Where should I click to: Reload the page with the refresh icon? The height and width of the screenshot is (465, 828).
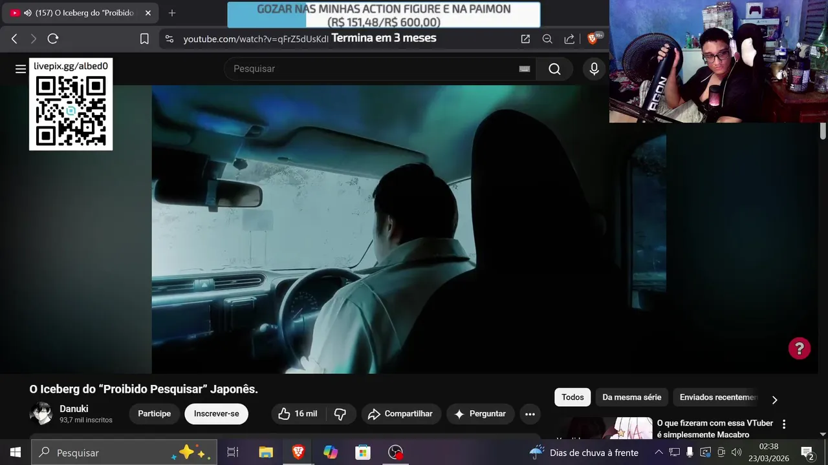pyautogui.click(x=53, y=39)
